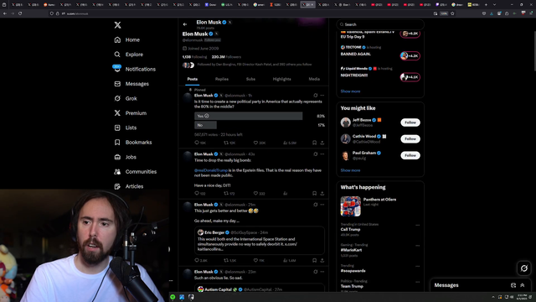Open more options on Epstein files post
This screenshot has width=536, height=302.
coord(322,154)
